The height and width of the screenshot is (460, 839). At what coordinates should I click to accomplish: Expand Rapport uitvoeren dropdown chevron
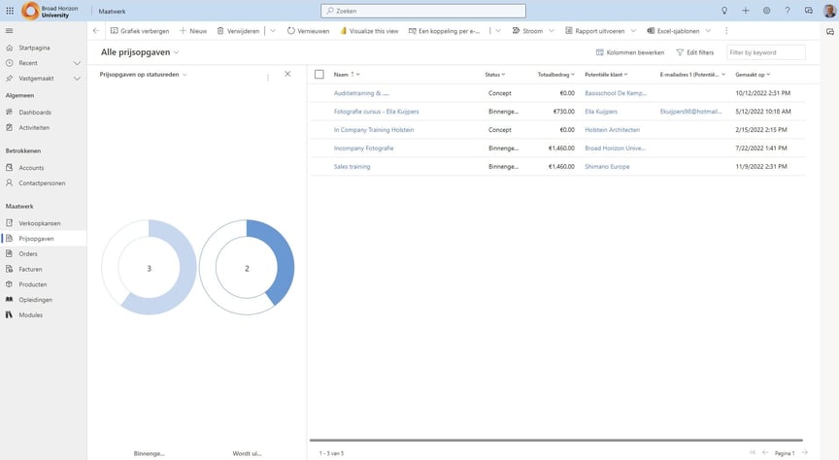[x=633, y=31]
